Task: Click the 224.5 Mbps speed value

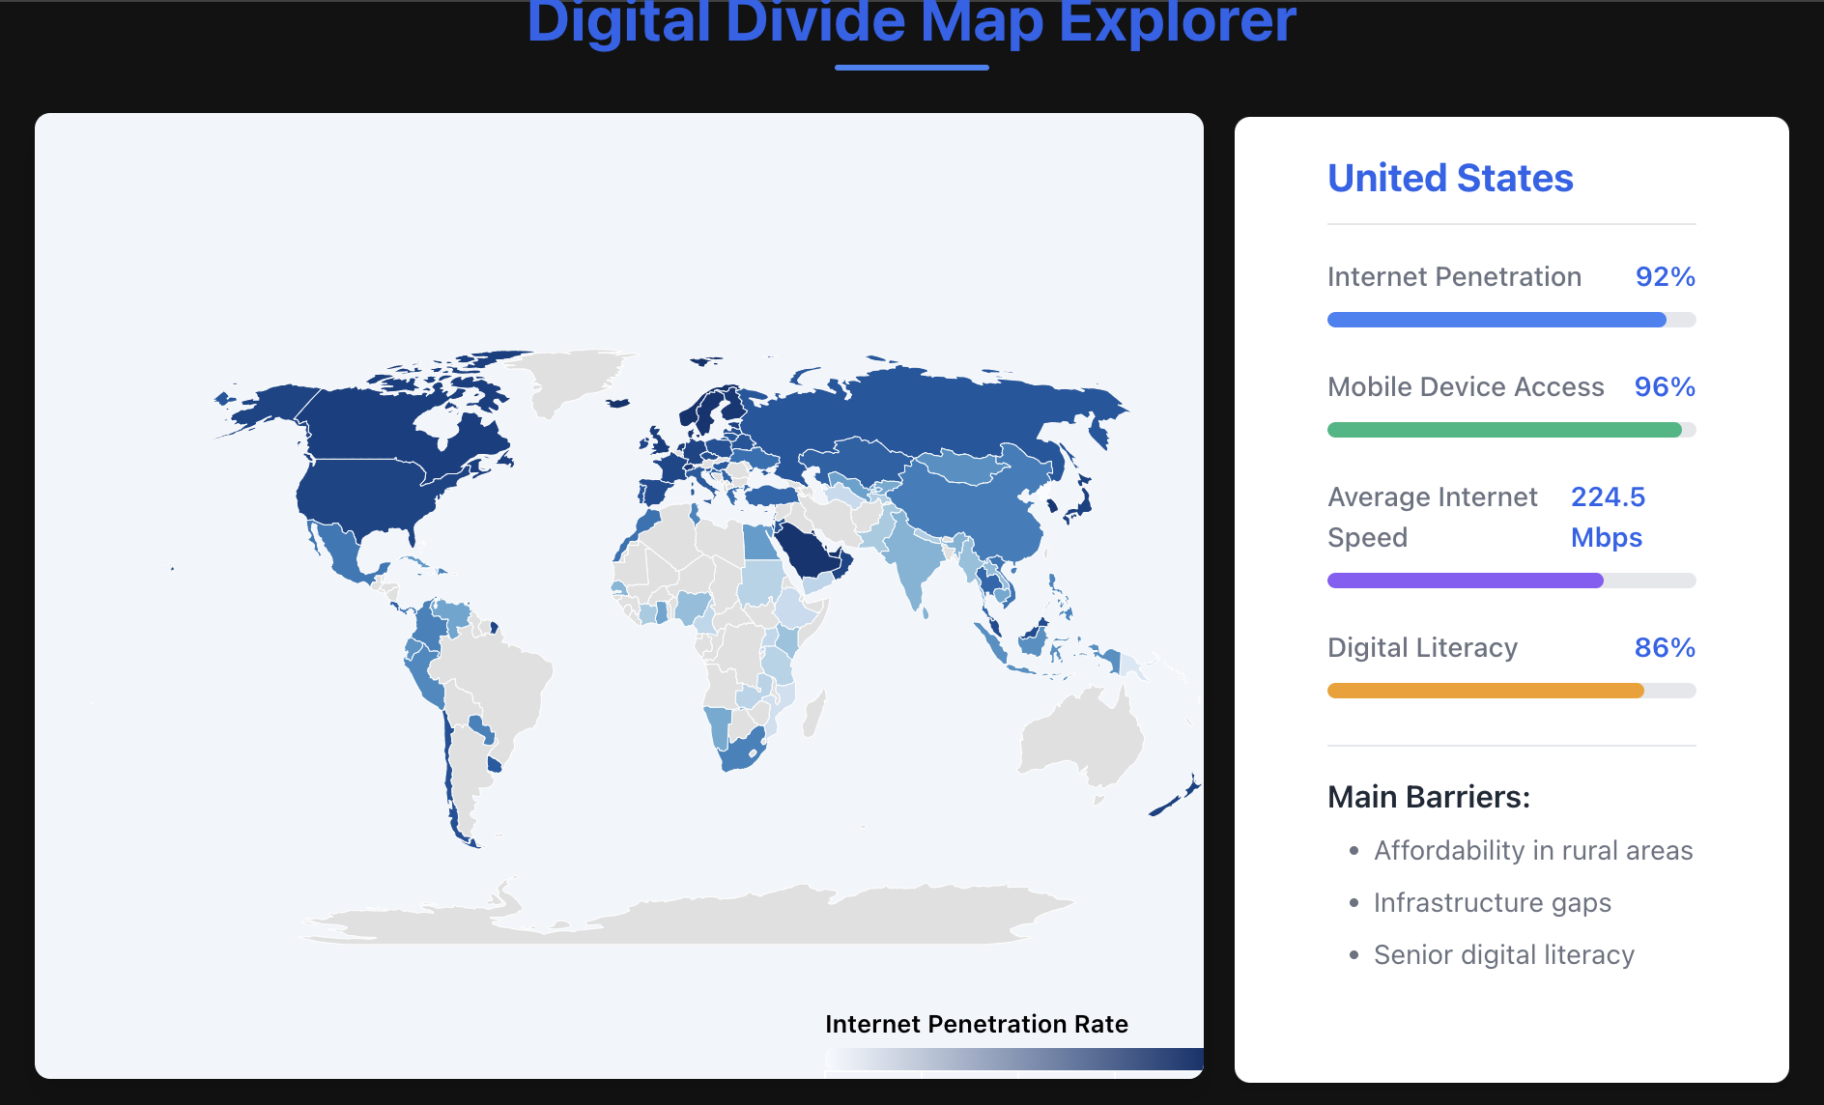Action: (x=1608, y=517)
